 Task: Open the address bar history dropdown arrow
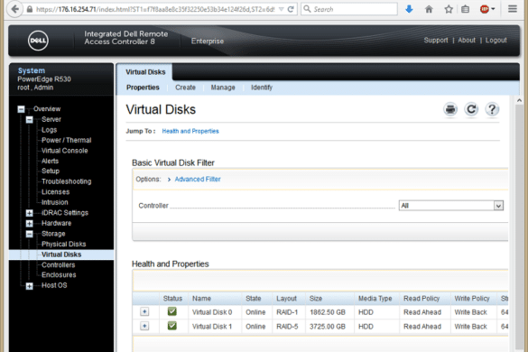[282, 9]
